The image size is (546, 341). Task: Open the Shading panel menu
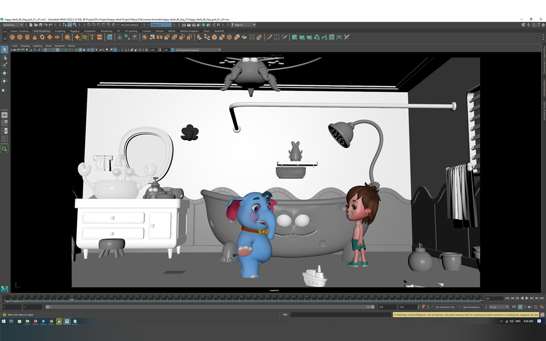click(25, 46)
